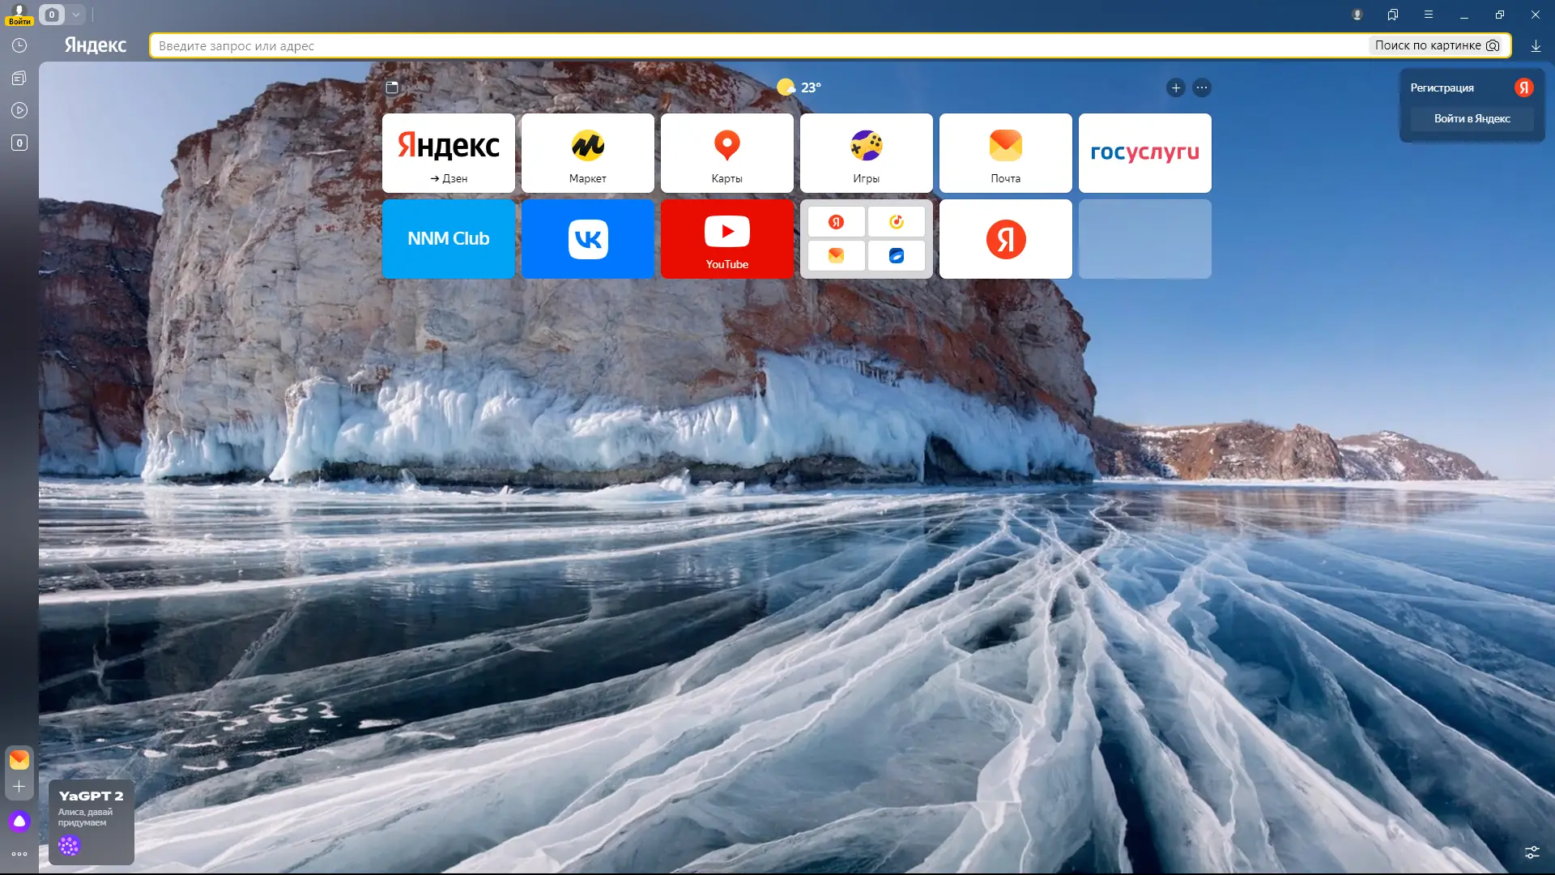This screenshot has height=875, width=1555.
Task: Open the YaGPT 2 promo card
Action: click(91, 822)
